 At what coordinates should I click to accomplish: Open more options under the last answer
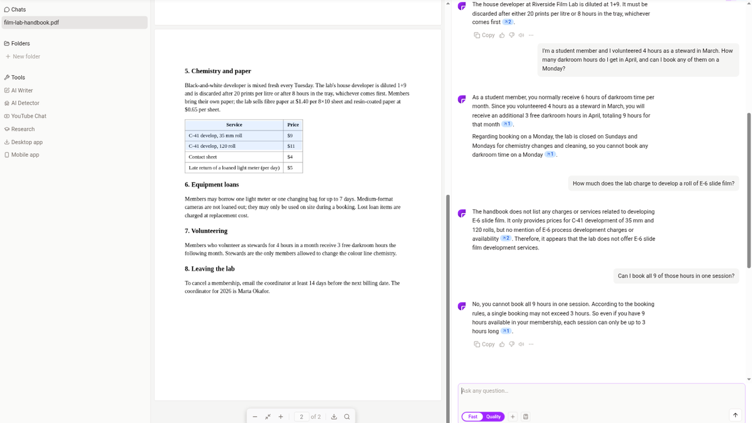531,345
